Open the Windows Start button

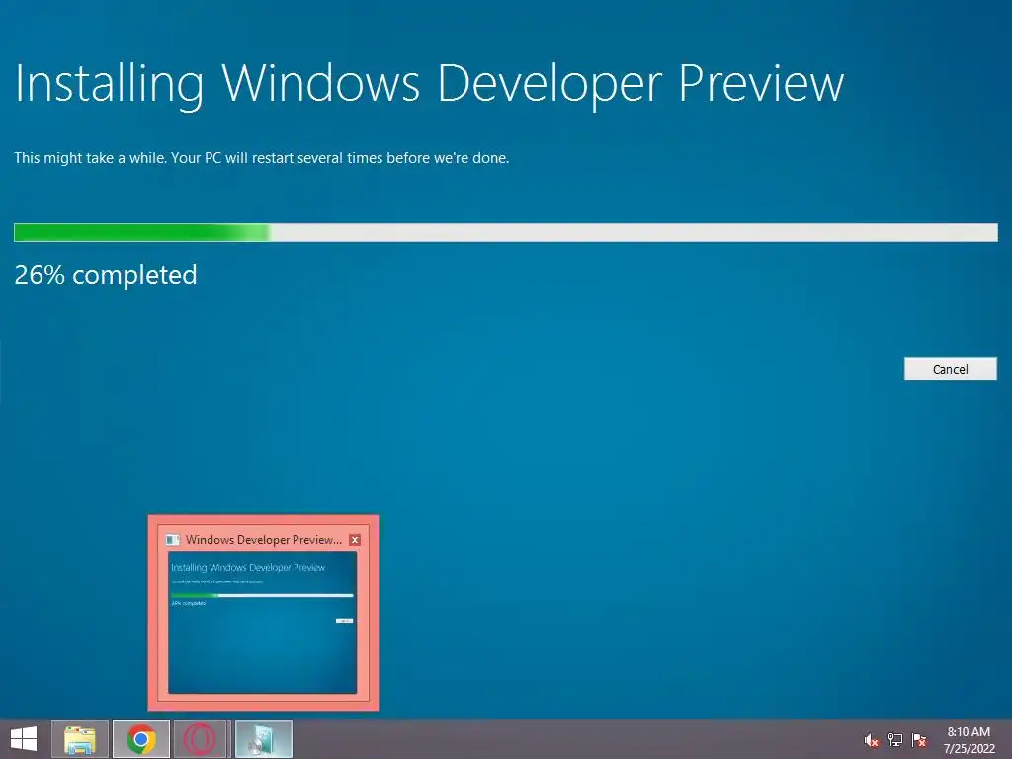tap(24, 739)
